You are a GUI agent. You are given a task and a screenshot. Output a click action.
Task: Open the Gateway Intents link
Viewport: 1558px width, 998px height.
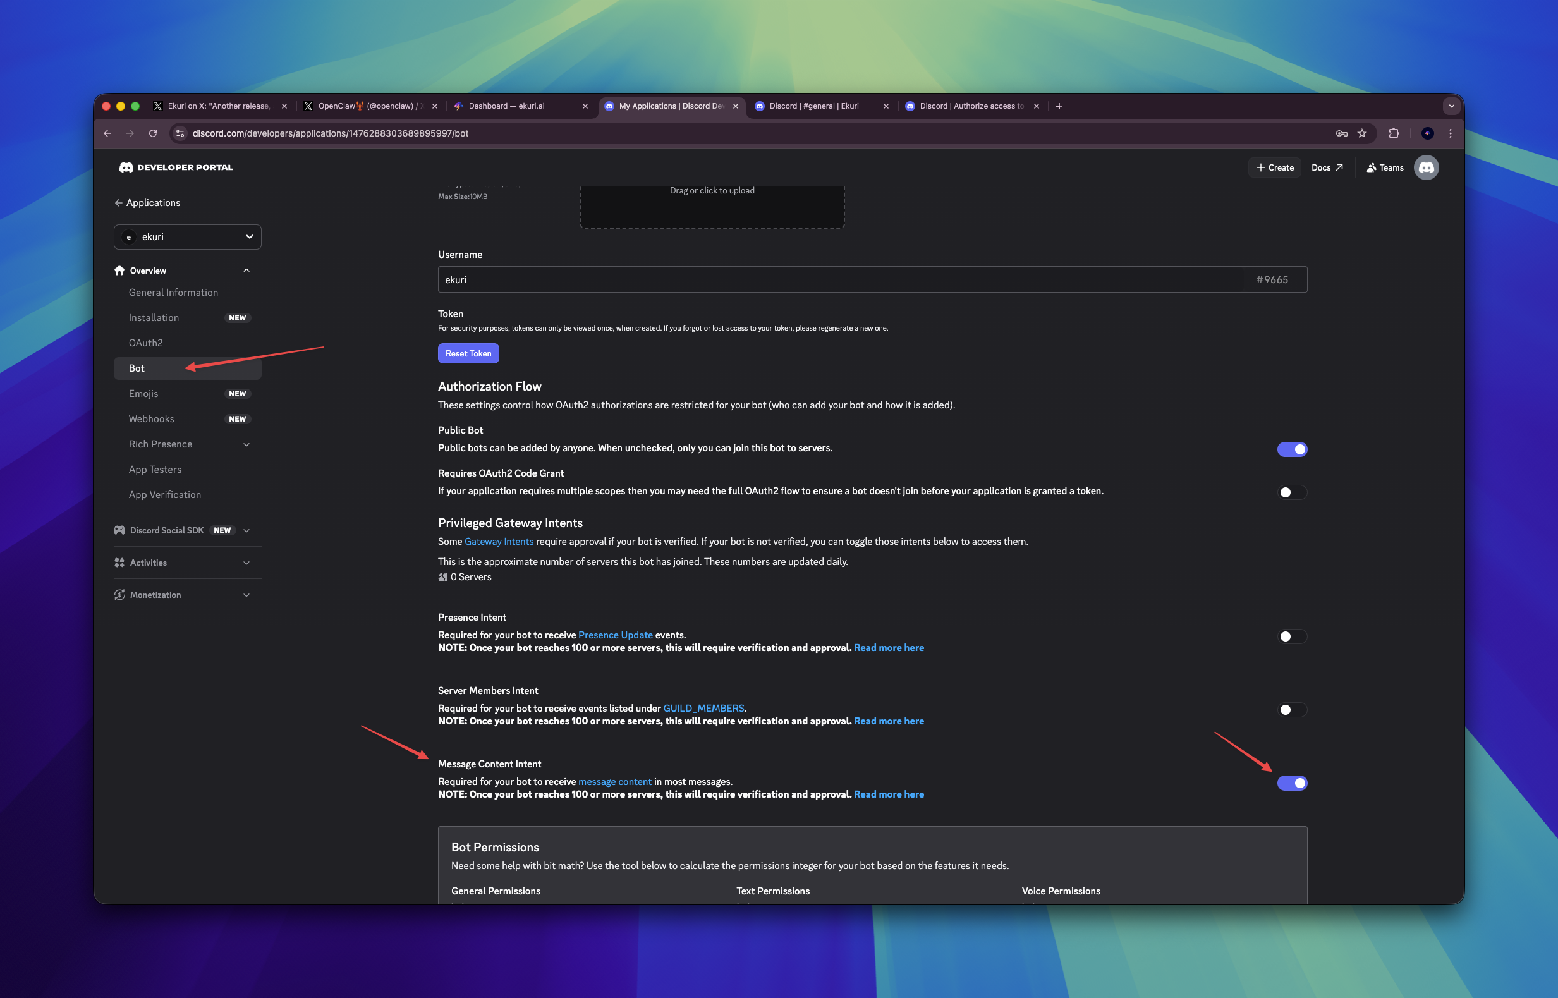(x=499, y=541)
